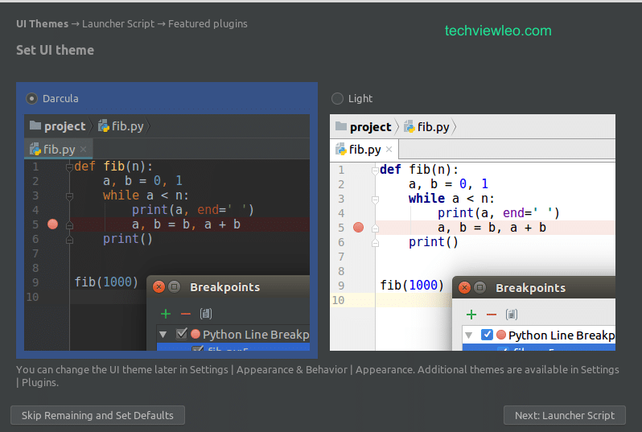Image resolution: width=642 pixels, height=432 pixels.
Task: Click the remove breakpoint minus in Light preview
Action: pos(492,315)
